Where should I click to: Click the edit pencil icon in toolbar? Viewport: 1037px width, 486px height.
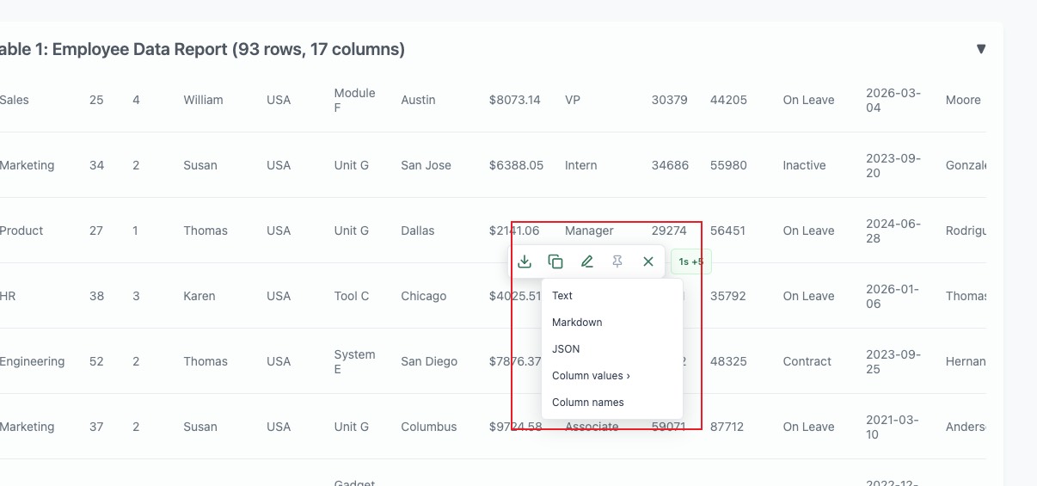coord(586,261)
